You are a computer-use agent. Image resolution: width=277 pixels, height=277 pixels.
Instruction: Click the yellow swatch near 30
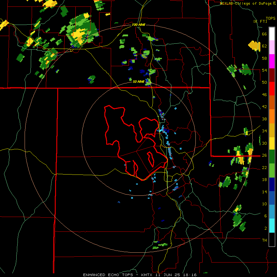272,143
